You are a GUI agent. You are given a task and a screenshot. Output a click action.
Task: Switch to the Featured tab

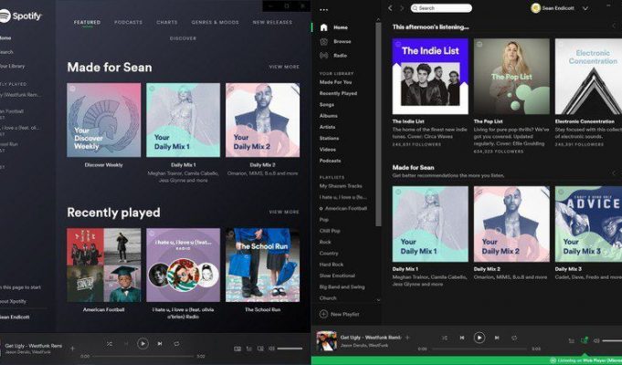87,22
